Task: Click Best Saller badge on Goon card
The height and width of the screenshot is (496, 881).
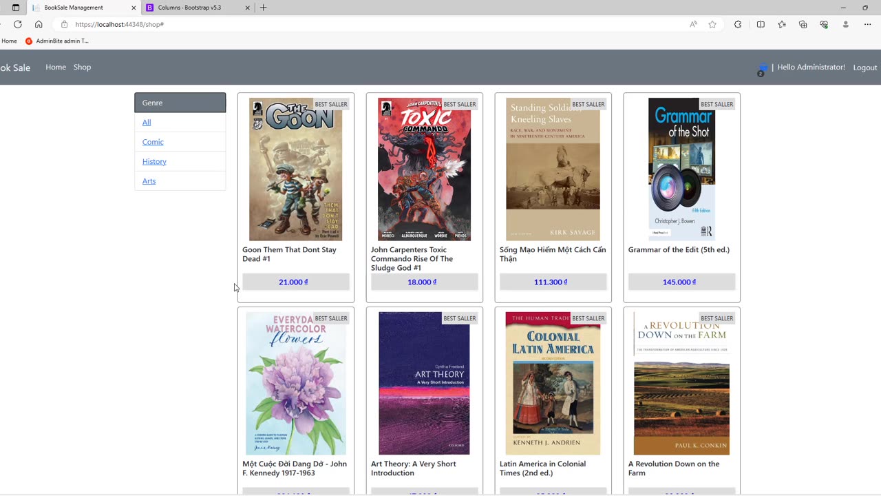Action: coord(331,104)
